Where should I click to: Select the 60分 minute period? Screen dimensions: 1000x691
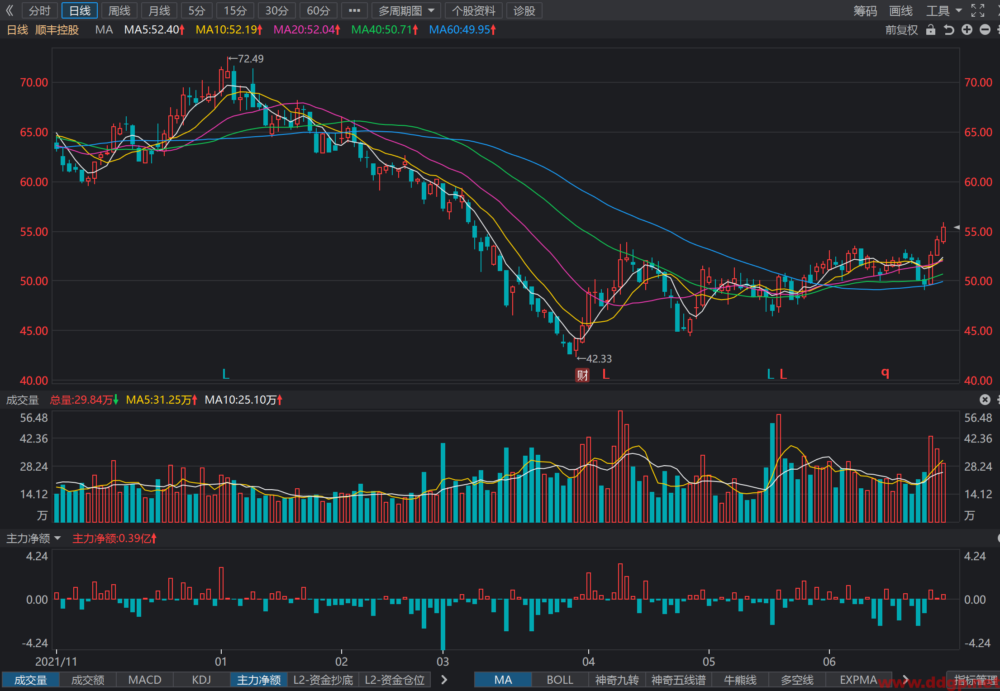[319, 10]
